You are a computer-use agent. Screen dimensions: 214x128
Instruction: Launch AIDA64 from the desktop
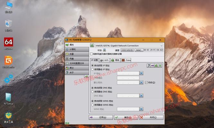(9, 44)
